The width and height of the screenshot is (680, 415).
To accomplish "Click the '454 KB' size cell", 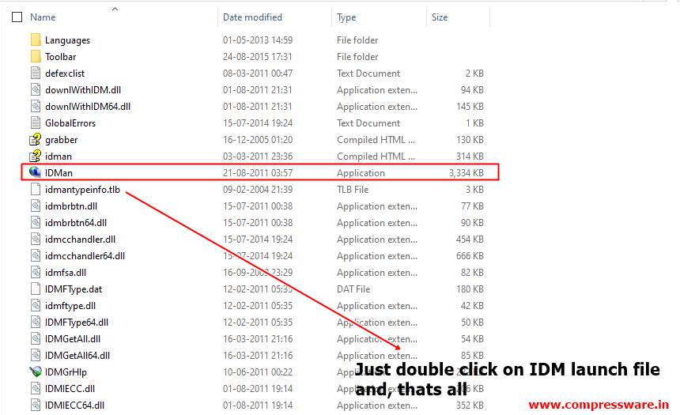I will pos(470,239).
